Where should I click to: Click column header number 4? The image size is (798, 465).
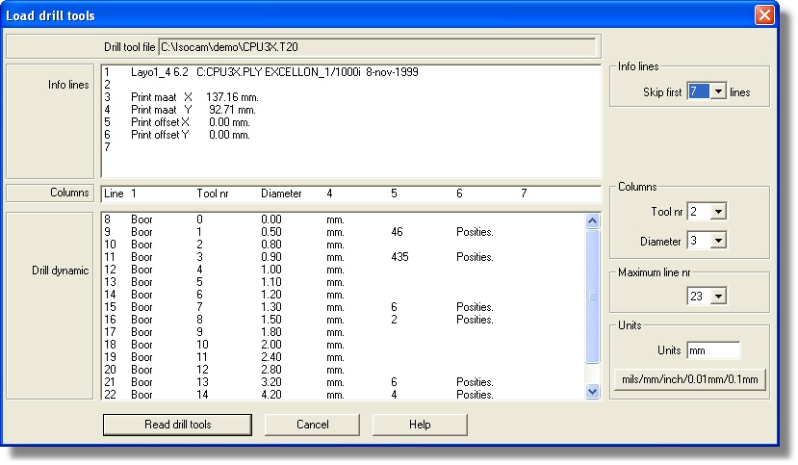[x=329, y=194]
